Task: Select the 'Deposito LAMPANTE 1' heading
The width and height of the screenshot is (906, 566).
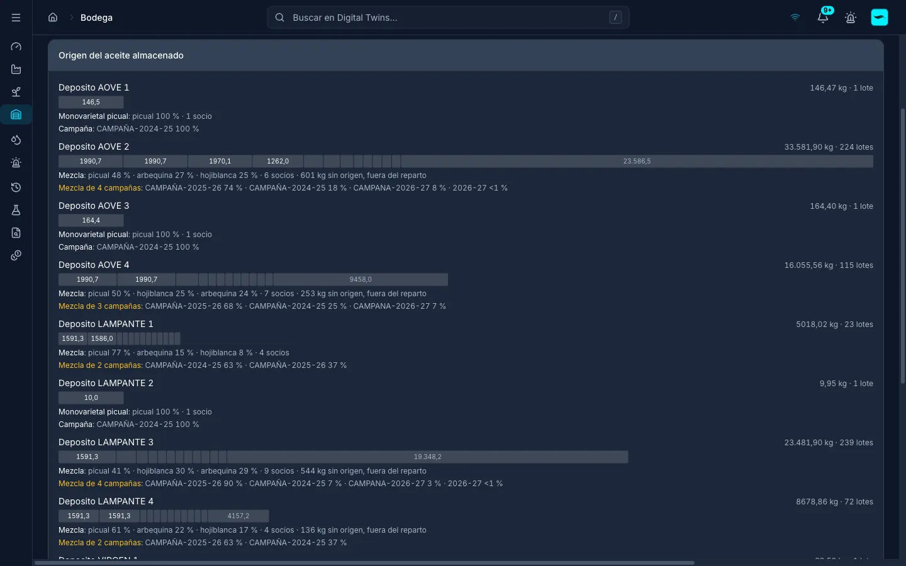Action: coord(106,324)
